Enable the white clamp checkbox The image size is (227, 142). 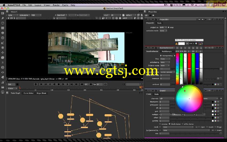point(182,124)
